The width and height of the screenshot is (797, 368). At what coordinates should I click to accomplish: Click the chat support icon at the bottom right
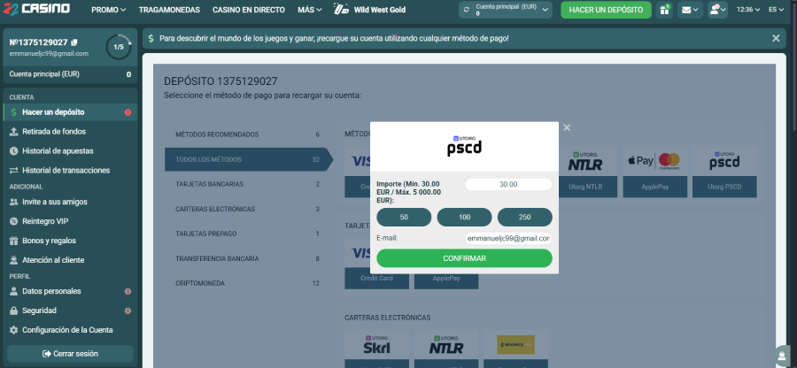tap(781, 356)
